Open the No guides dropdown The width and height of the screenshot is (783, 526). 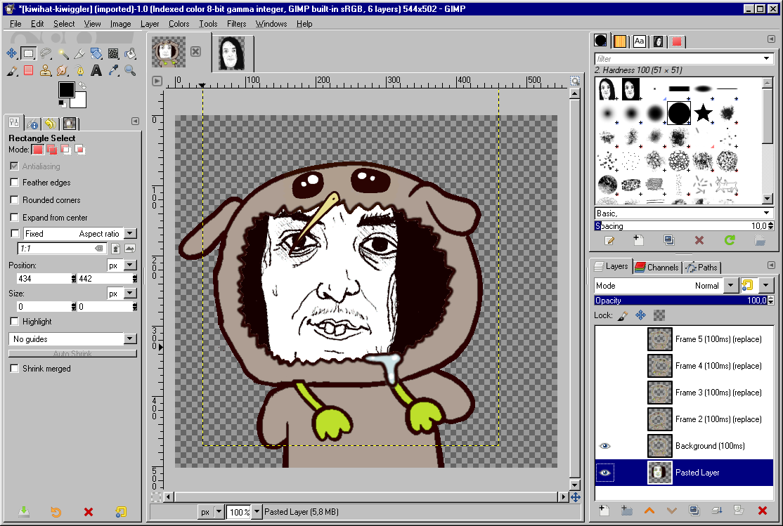(130, 339)
